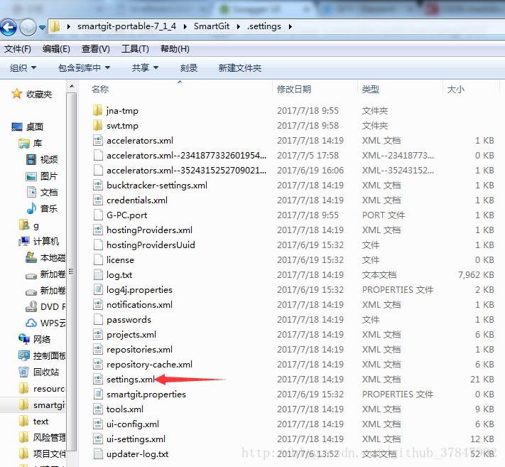Image resolution: width=505 pixels, height=467 pixels.
Task: Select the ui-config.xml file name
Action: [133, 424]
